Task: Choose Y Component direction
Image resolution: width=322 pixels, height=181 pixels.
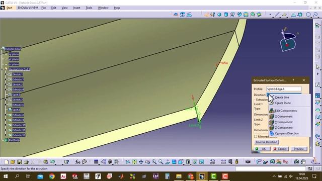Action: (x=284, y=122)
